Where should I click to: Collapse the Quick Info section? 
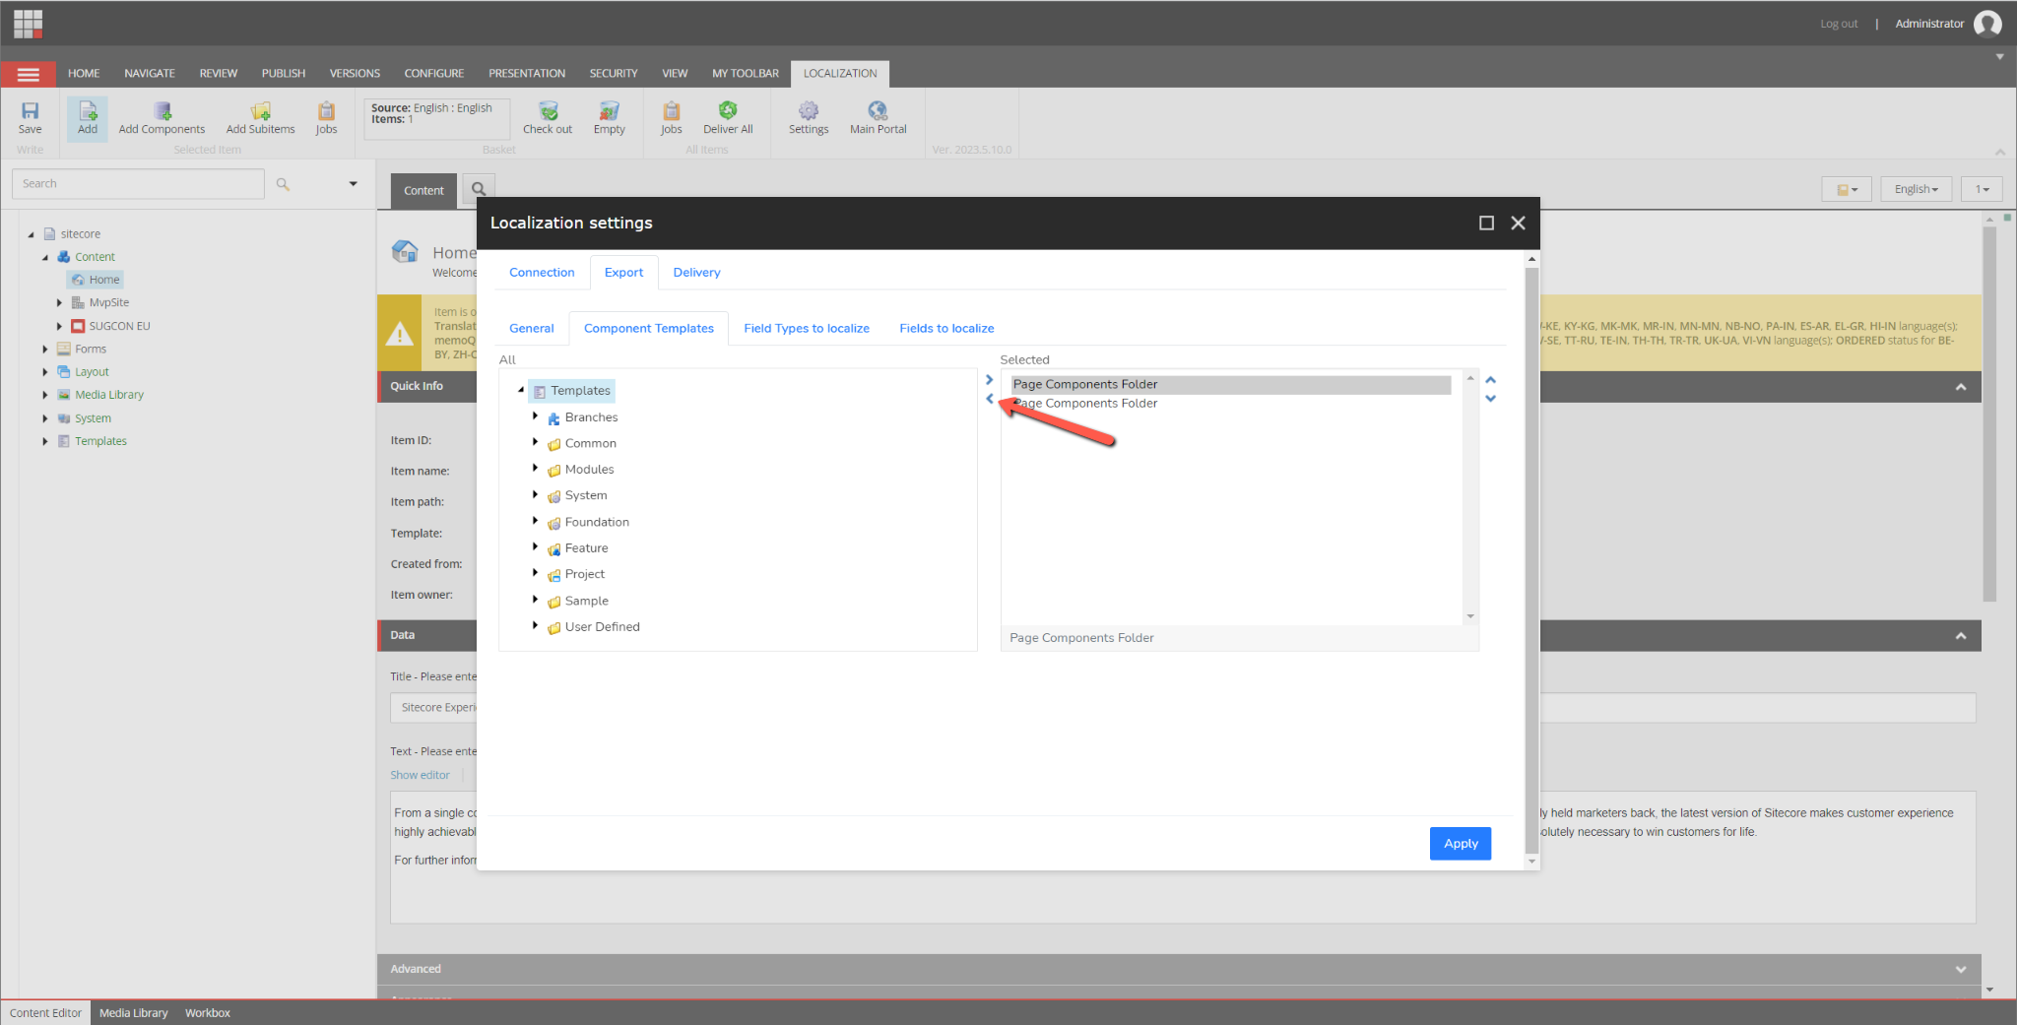pos(1960,387)
